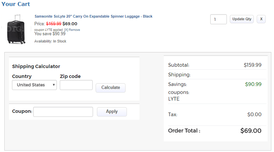Click the Availability In Stock text
Screen dimensions: 274x152
pyautogui.click(x=50, y=41)
